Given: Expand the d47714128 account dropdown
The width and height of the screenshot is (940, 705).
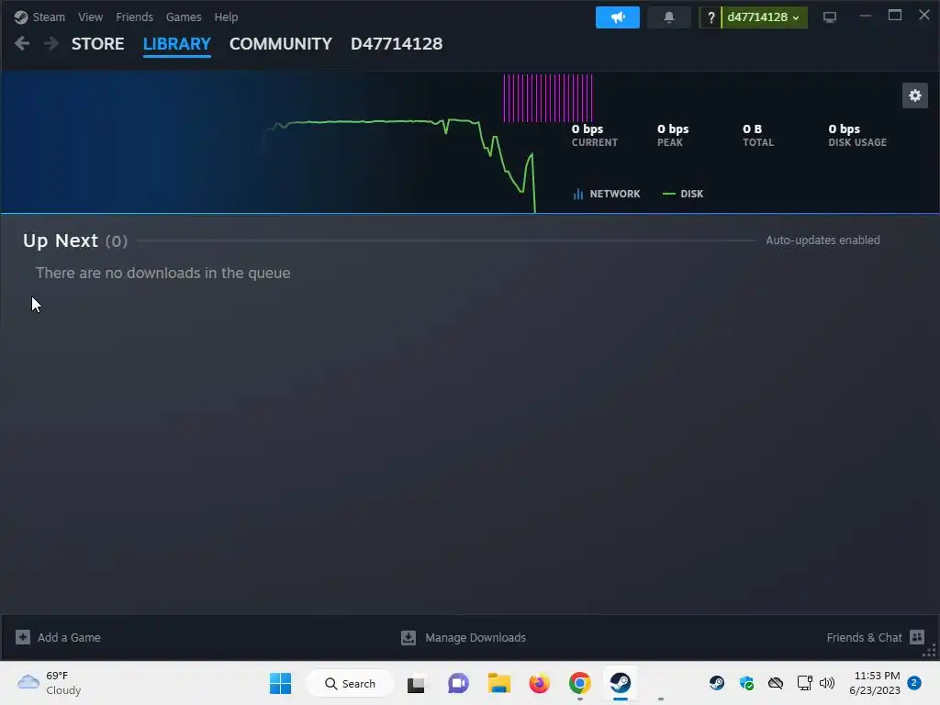Looking at the screenshot, I should 765,17.
